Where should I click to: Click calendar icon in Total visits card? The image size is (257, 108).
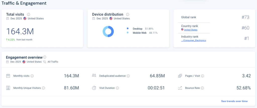8,19
